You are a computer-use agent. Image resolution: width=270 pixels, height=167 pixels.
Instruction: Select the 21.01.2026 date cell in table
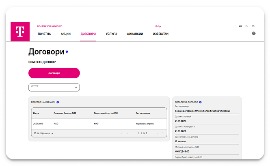[x=38, y=124]
